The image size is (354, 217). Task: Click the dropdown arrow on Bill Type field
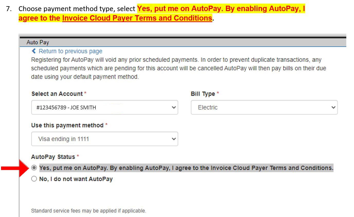pos(334,107)
